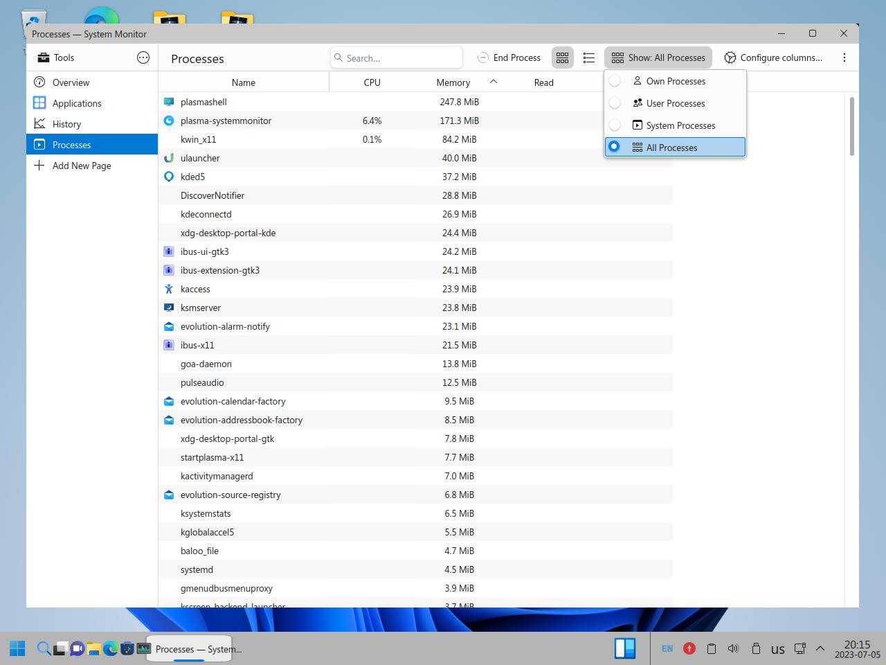
Task: Click the kded5 process icon
Action: pyautogui.click(x=168, y=177)
